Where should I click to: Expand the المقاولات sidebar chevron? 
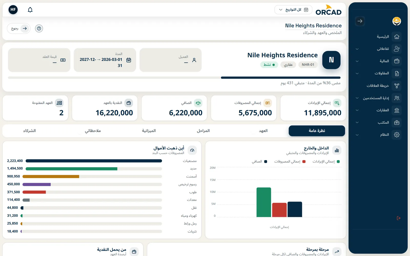[357, 73]
